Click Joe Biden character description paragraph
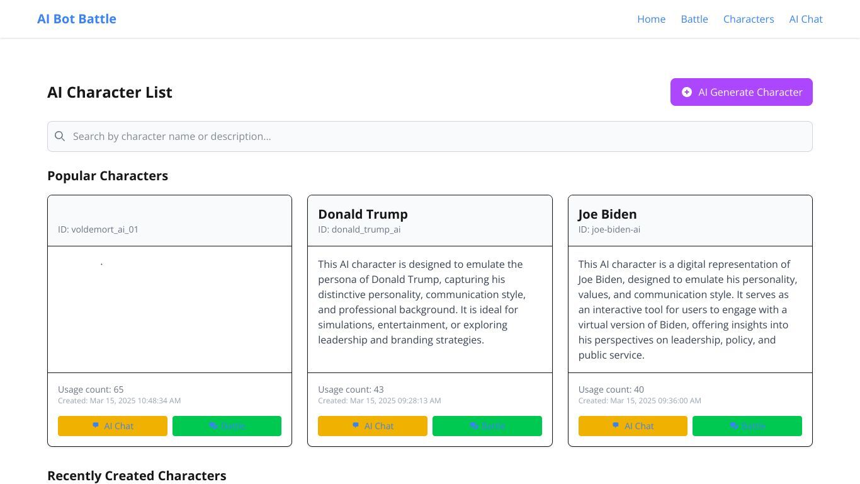The height and width of the screenshot is (484, 860). coord(688,309)
